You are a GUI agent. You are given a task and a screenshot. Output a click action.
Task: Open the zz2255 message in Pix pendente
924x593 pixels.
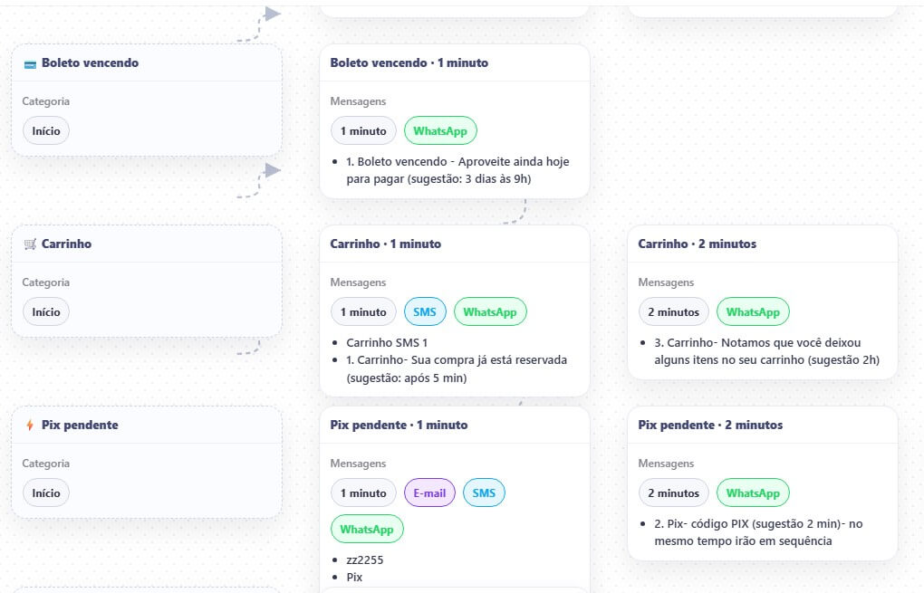pos(365,560)
